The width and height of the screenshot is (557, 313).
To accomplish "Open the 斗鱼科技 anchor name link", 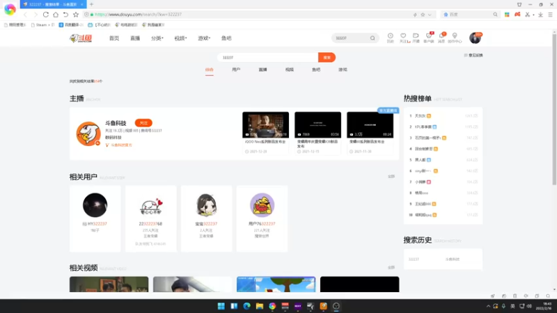I will 116,123.
